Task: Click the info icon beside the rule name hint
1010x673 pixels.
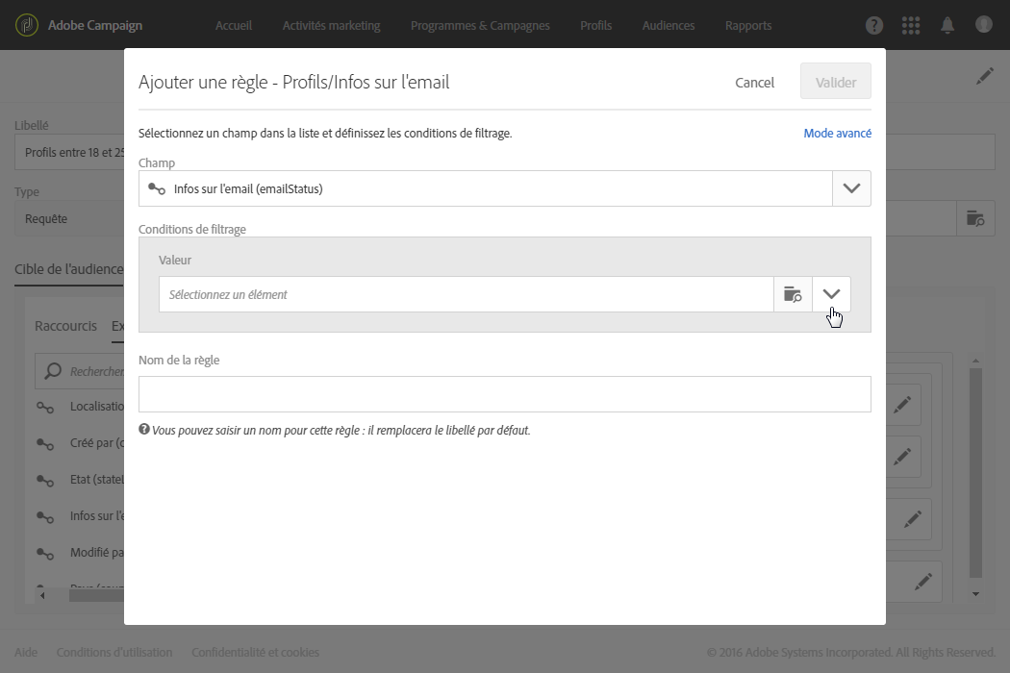Action: click(144, 430)
